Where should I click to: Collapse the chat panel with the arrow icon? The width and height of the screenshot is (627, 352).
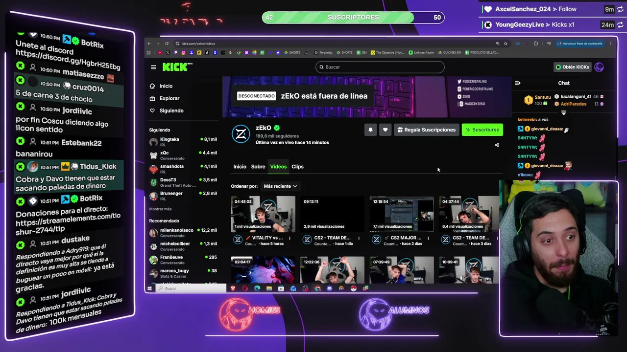point(518,83)
